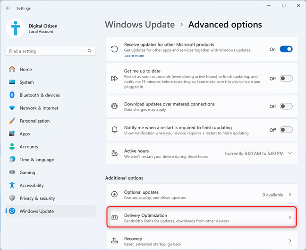Click the '0 available' text
Image resolution: width=306 pixels, height=250 pixels.
pyautogui.click(x=273, y=195)
